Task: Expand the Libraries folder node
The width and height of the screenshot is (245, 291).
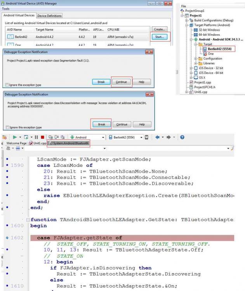Action: click(196, 64)
